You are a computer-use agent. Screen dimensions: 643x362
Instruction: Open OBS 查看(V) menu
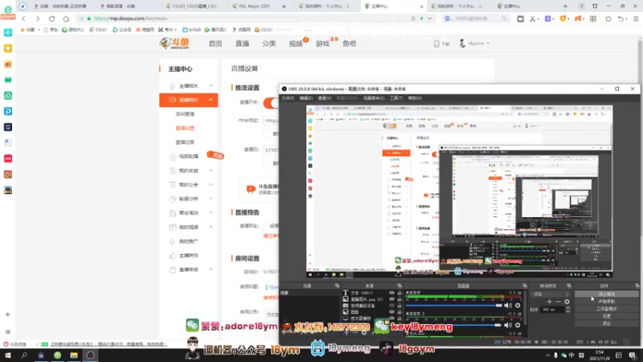pyautogui.click(x=325, y=98)
